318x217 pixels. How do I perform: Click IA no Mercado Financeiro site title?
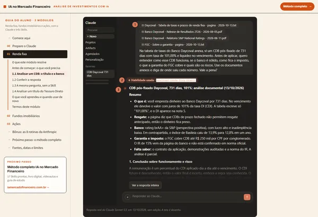tap(29, 7)
